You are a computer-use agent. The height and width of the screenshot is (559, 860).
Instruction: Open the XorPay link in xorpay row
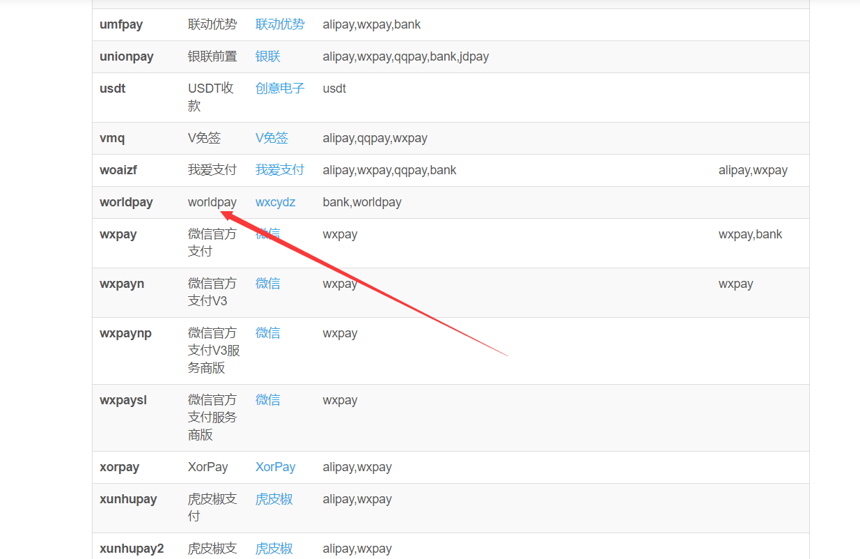(x=276, y=467)
